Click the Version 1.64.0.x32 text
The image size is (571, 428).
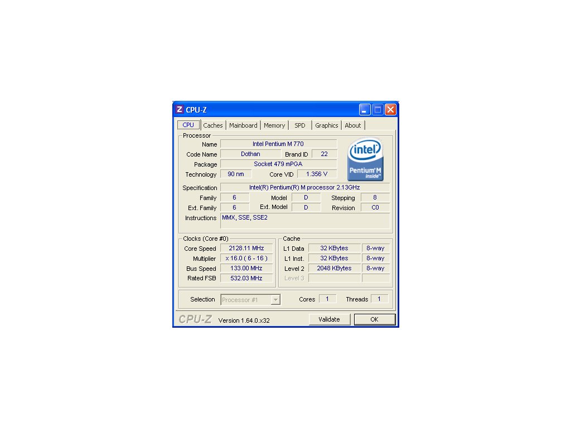(244, 320)
